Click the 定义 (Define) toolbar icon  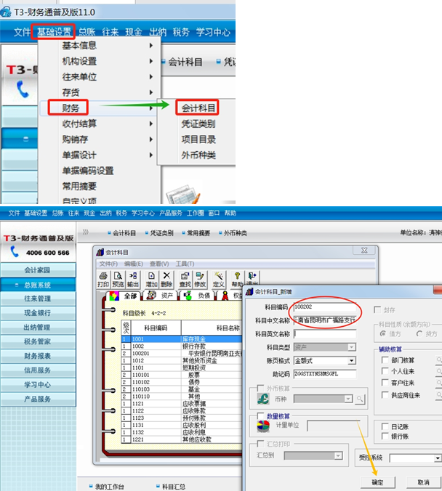coord(219,280)
